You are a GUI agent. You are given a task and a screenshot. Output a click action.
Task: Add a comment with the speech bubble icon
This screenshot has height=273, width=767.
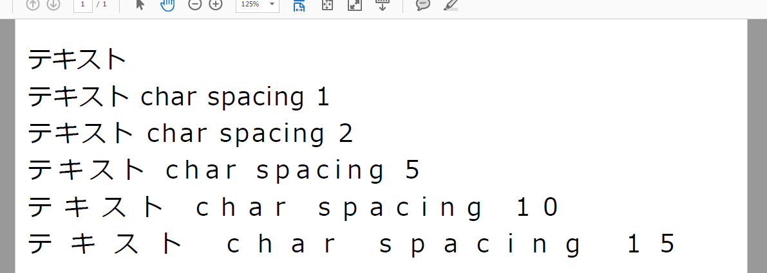[423, 5]
